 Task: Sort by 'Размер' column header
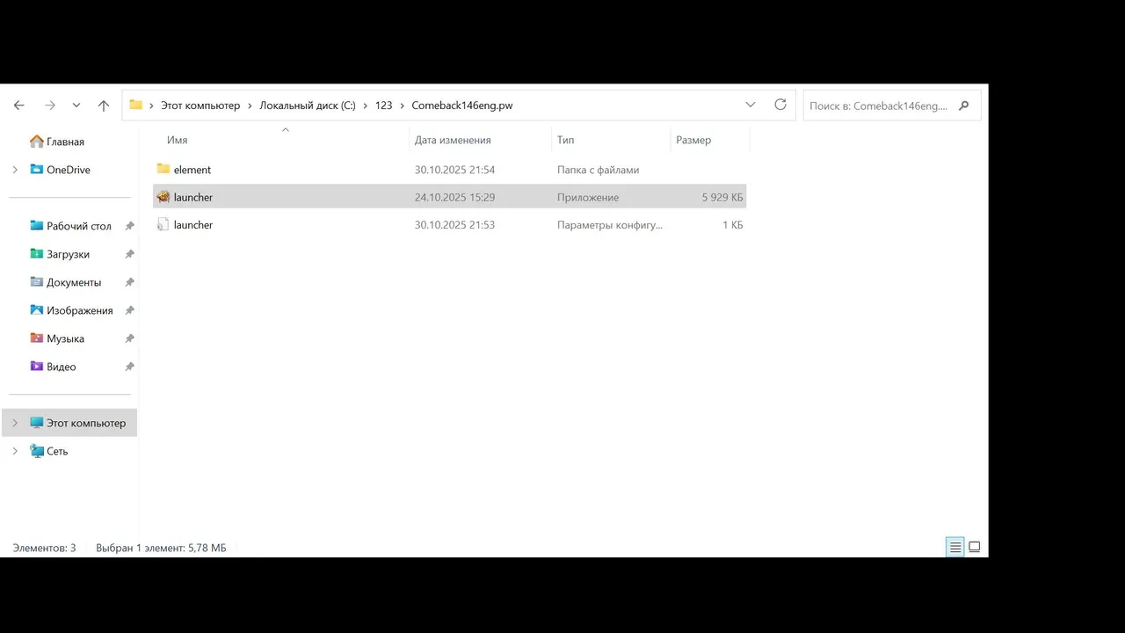tap(693, 140)
